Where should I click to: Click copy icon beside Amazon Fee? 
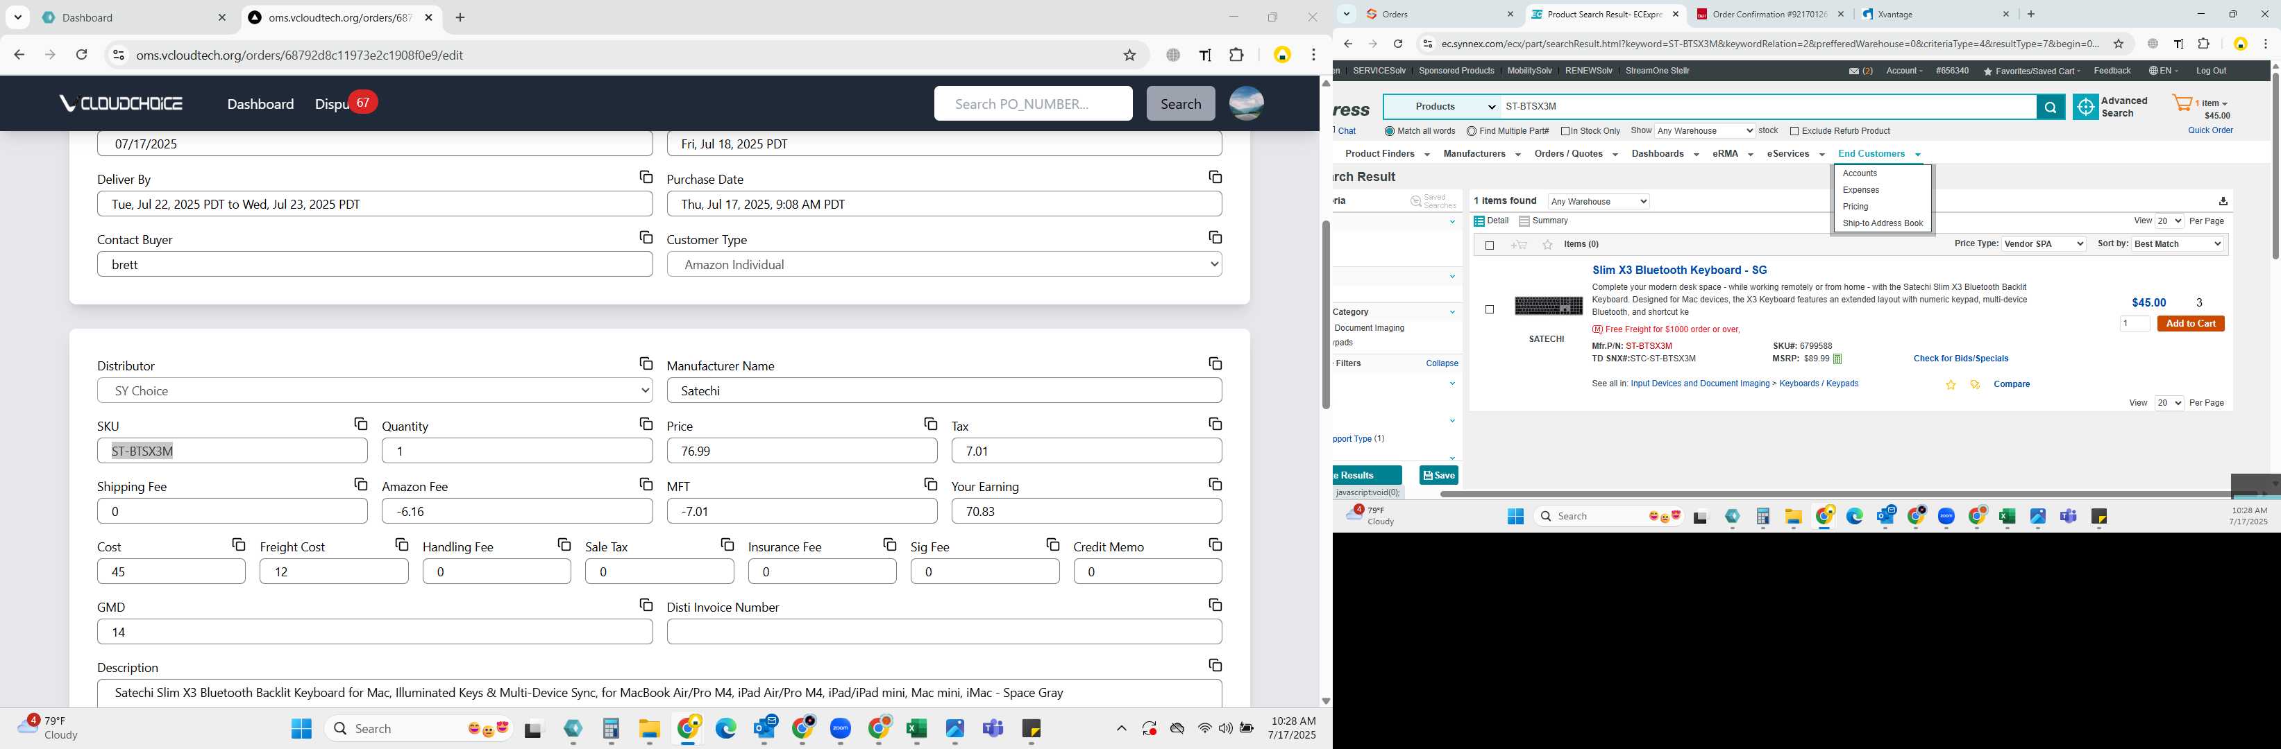click(x=646, y=485)
